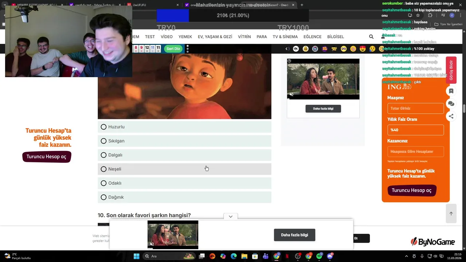Image resolution: width=466 pixels, height=262 pixels.
Task: Select the Huzurlu answer option
Action: point(185,127)
